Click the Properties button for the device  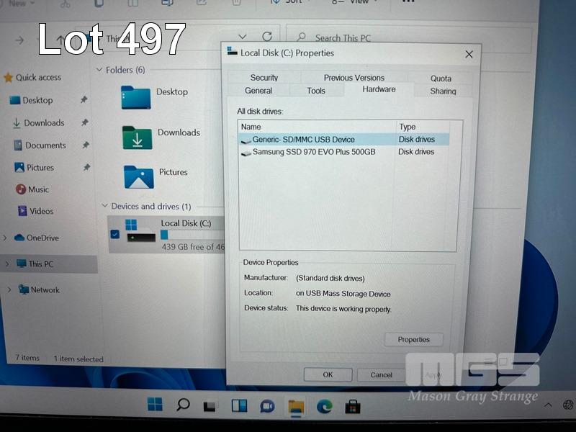click(x=414, y=340)
